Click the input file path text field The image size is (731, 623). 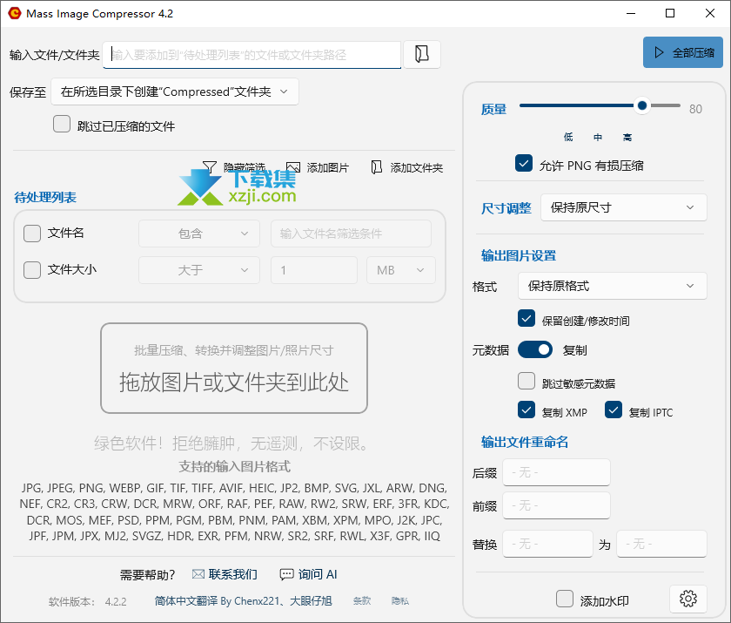tap(252, 54)
